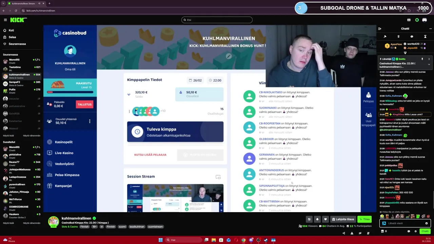Click Näytä lisää under followed list
This screenshot has width=434, height=244.
pos(8,136)
